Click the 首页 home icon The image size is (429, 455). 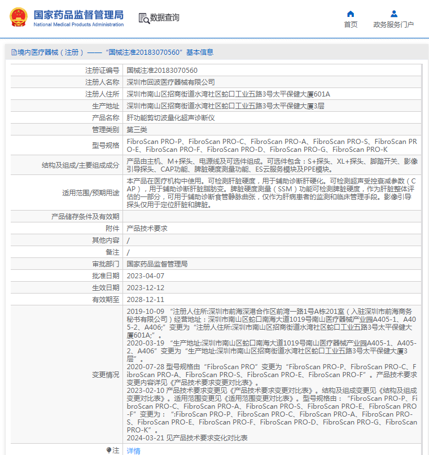tap(351, 14)
